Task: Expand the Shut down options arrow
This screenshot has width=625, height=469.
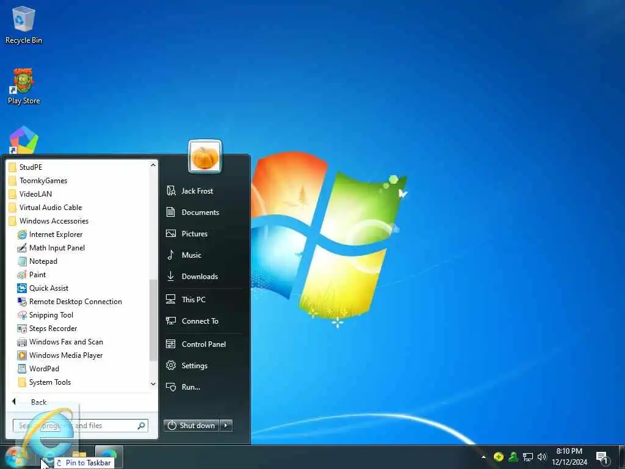Action: (x=226, y=426)
